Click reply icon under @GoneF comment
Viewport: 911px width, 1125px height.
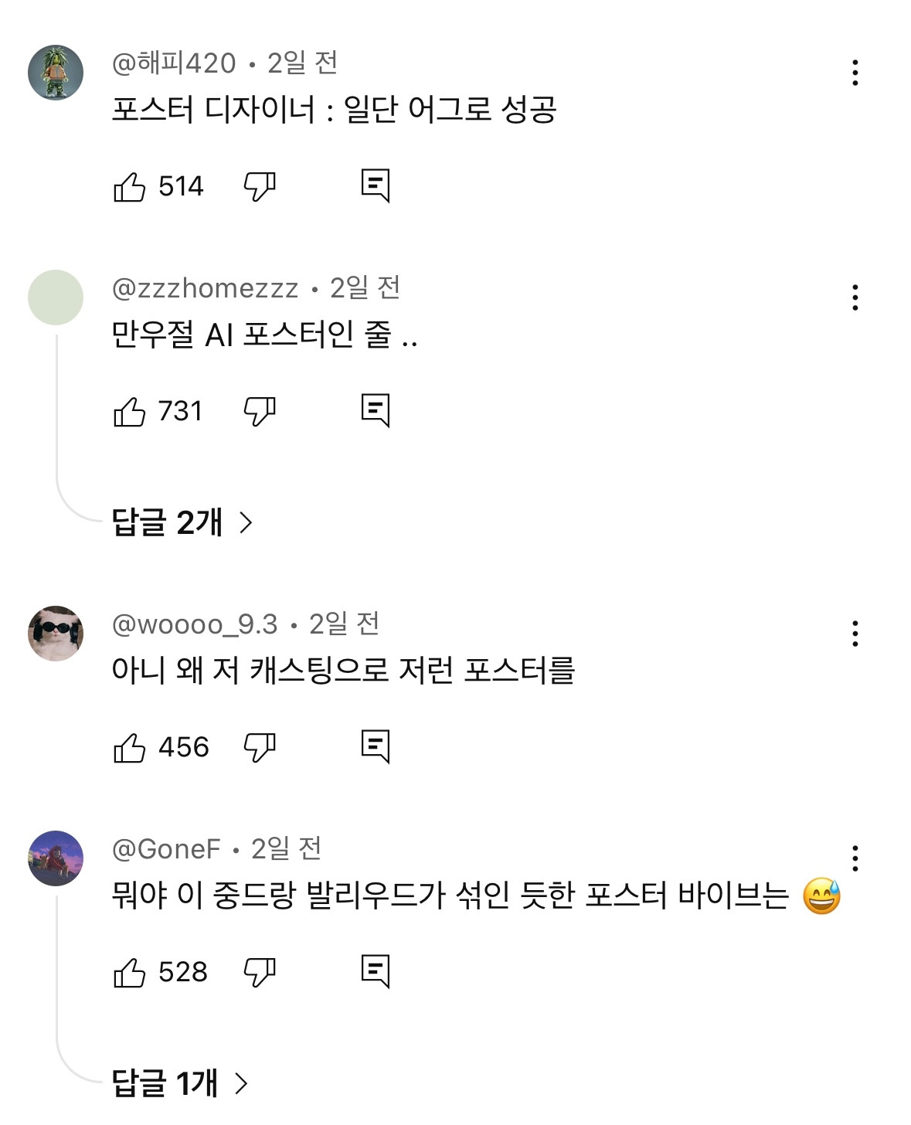(x=376, y=971)
